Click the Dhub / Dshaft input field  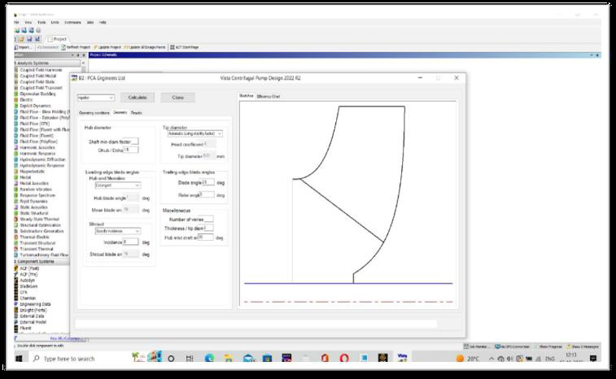click(x=131, y=150)
